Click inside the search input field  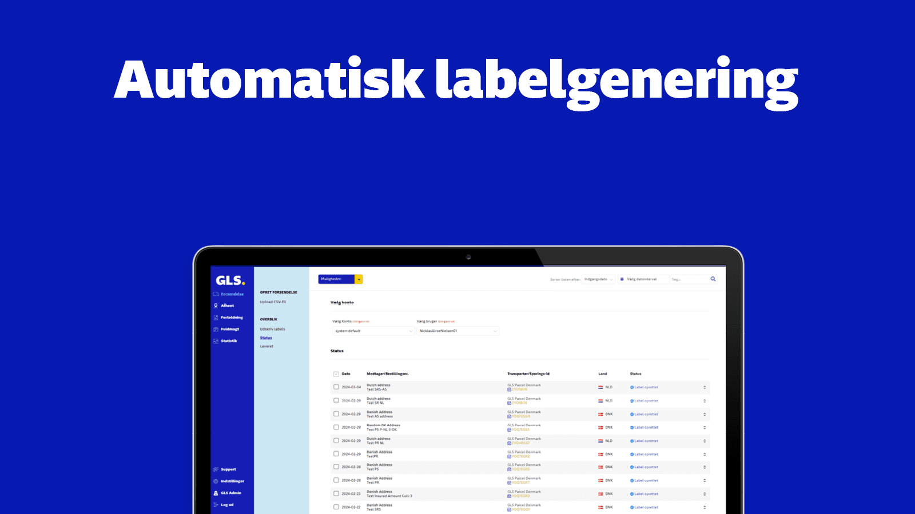686,279
